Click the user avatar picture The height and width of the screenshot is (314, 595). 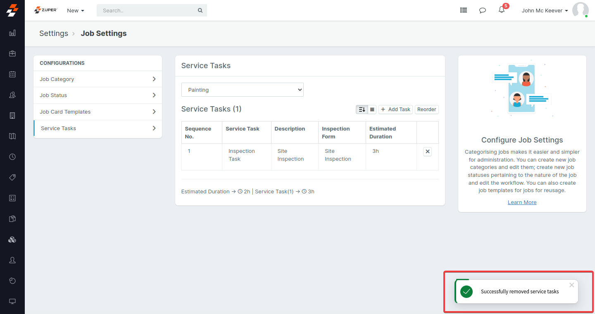[x=580, y=10]
